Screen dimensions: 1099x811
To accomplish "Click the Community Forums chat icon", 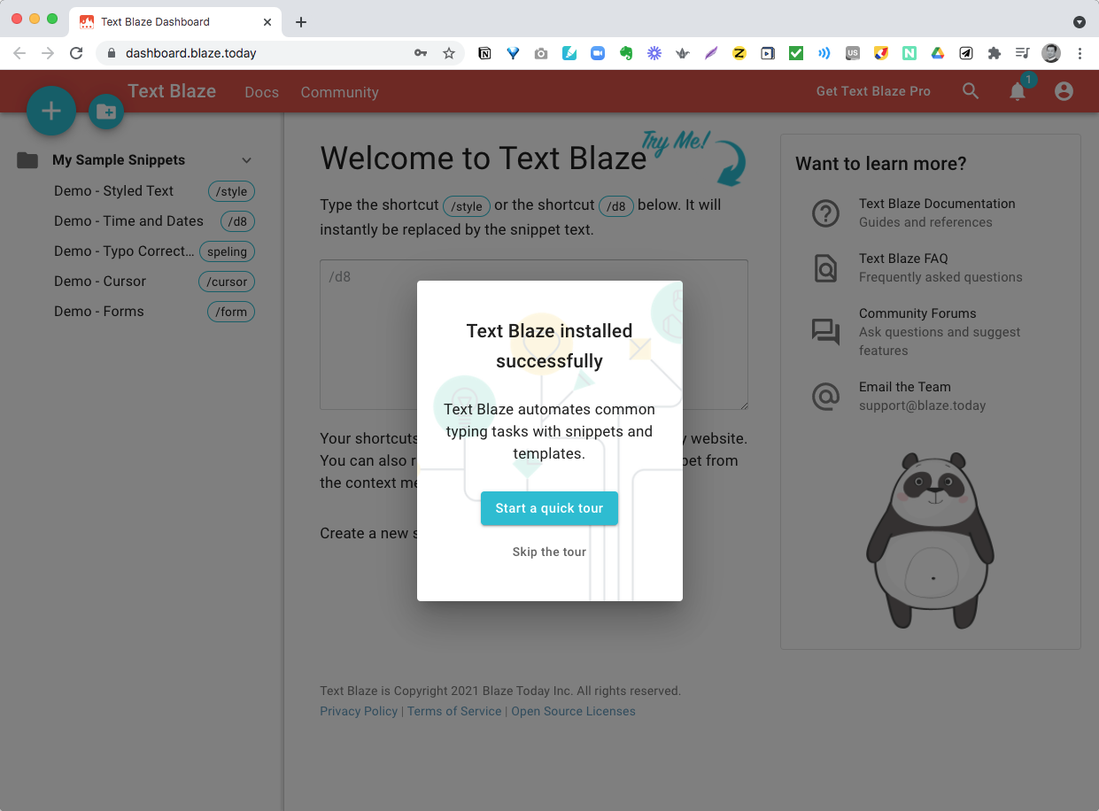I will 825,332.
